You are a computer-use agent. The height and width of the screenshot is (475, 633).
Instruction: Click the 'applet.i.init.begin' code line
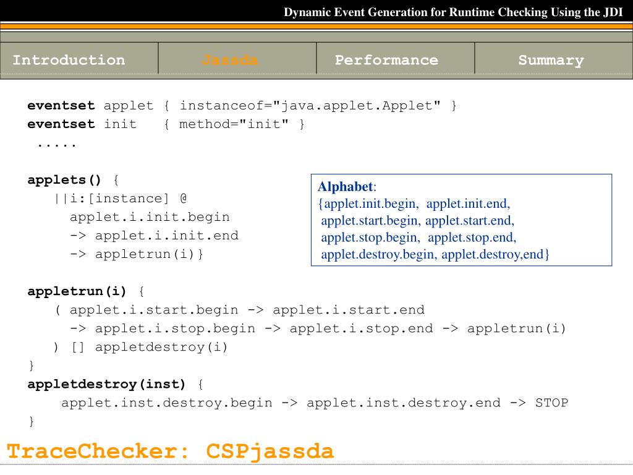150,217
